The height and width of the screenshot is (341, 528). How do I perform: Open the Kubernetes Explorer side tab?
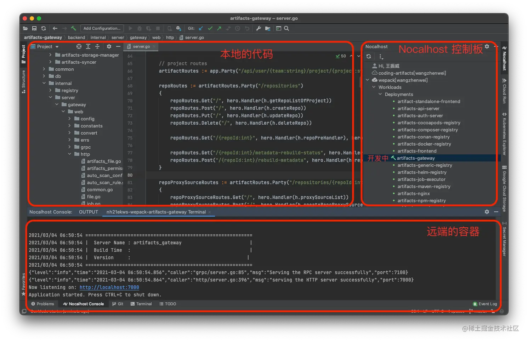pyautogui.click(x=504, y=134)
